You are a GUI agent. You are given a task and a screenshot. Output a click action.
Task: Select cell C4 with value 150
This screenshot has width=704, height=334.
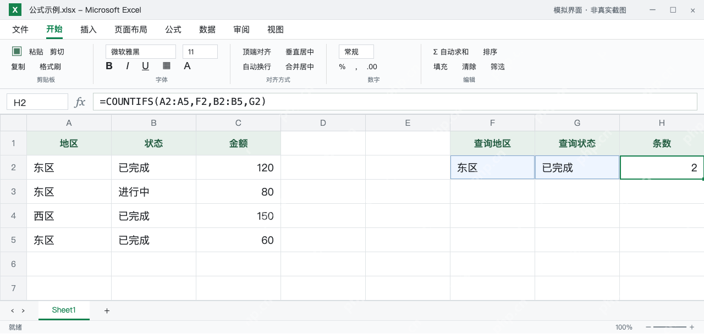[x=239, y=216]
